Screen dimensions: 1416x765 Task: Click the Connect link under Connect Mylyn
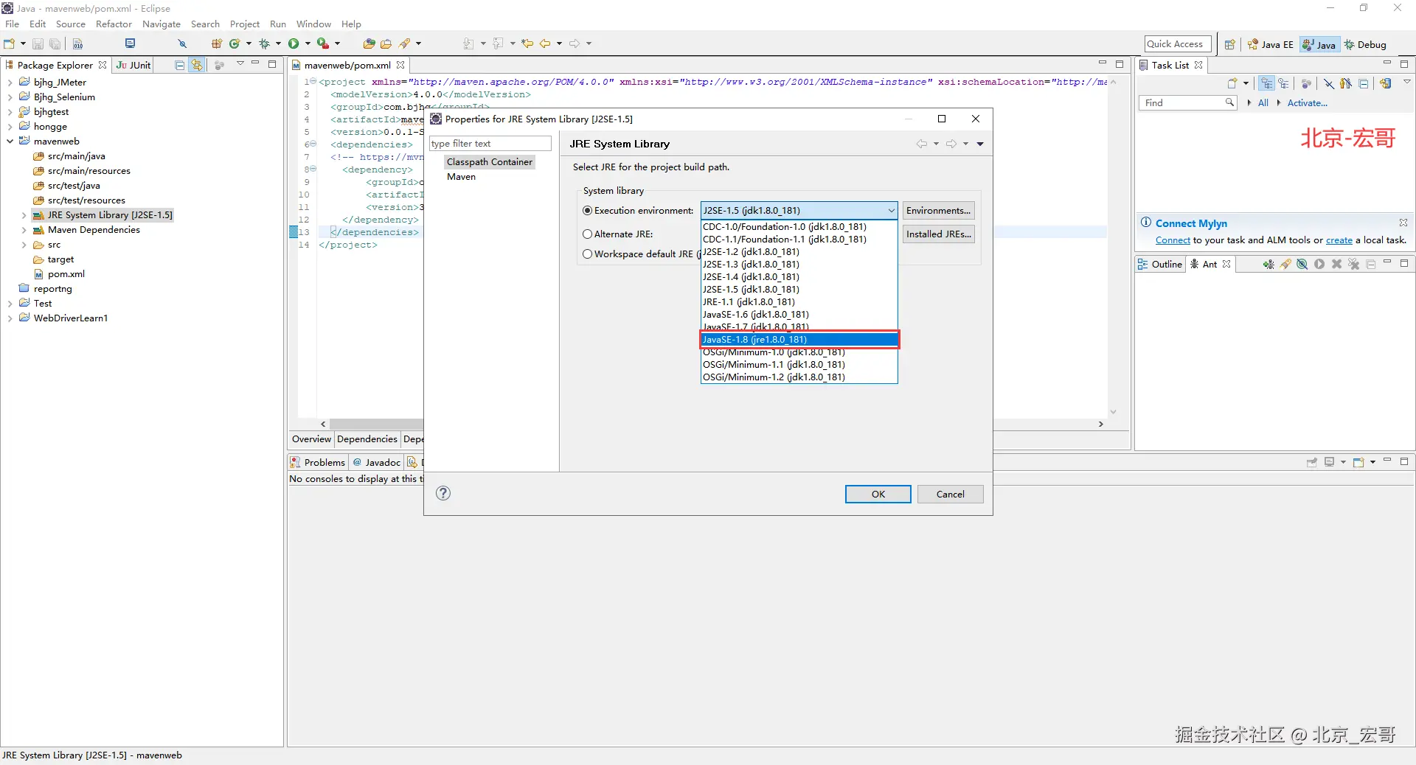(x=1173, y=240)
